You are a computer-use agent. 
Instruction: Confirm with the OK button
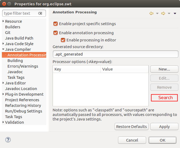point(162,140)
